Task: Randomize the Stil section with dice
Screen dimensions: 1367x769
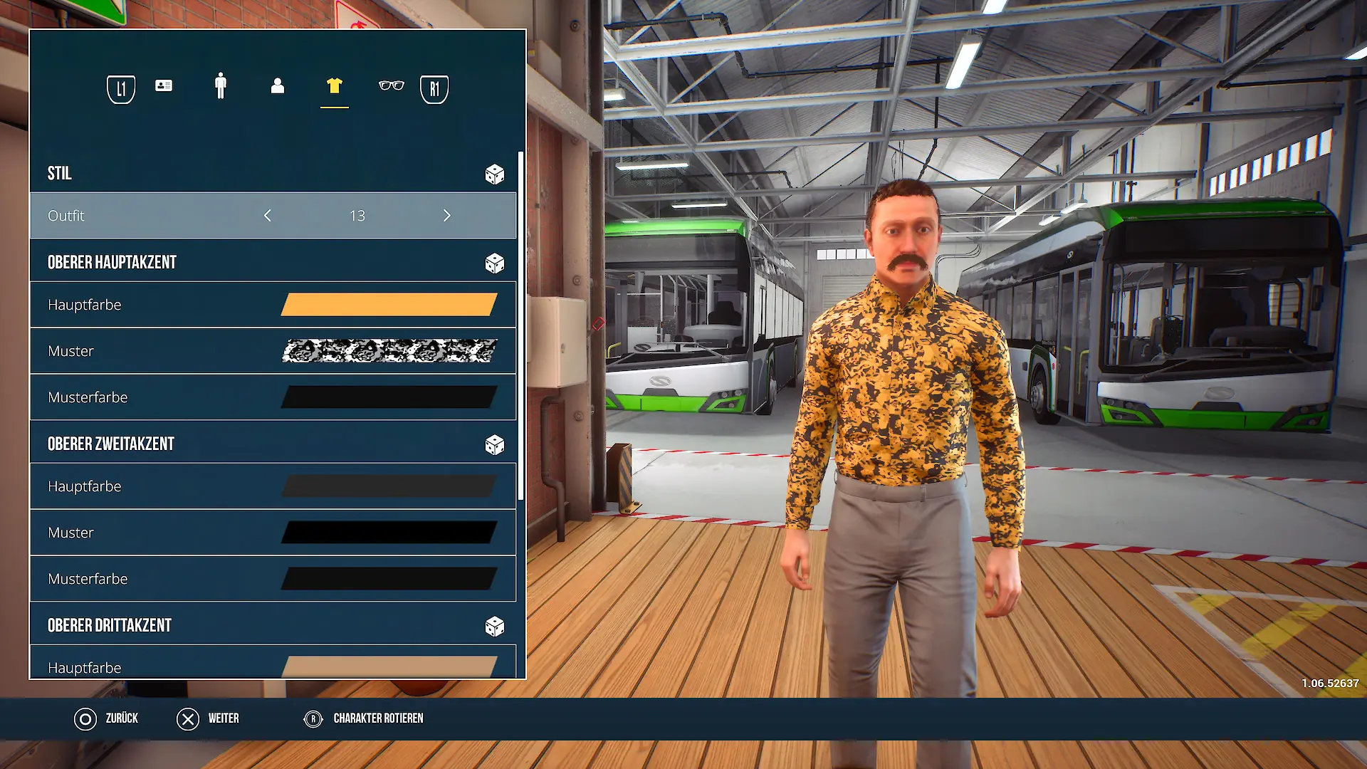Action: pos(495,174)
